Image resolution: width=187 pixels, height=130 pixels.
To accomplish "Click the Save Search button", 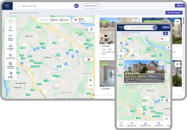I will click(x=174, y=13).
